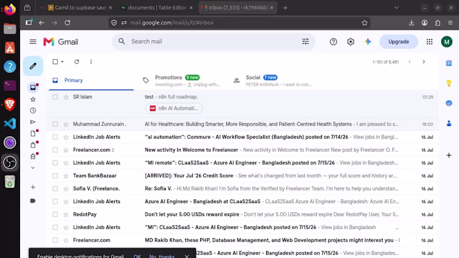This screenshot has width=459, height=258.
Task: Open n8n AI Automation PDF attachment chip
Action: point(174,108)
